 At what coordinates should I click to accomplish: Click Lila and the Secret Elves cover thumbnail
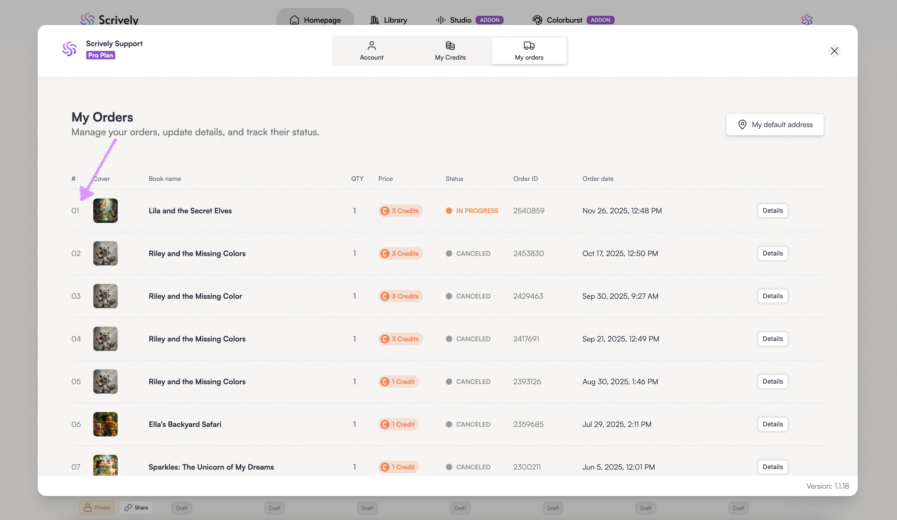[105, 211]
